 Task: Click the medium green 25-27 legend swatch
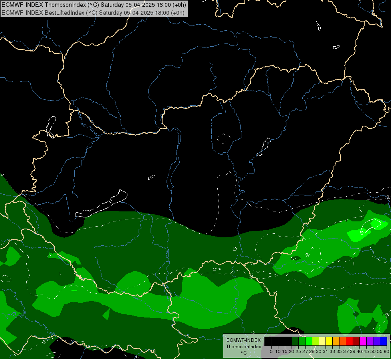point(302,341)
